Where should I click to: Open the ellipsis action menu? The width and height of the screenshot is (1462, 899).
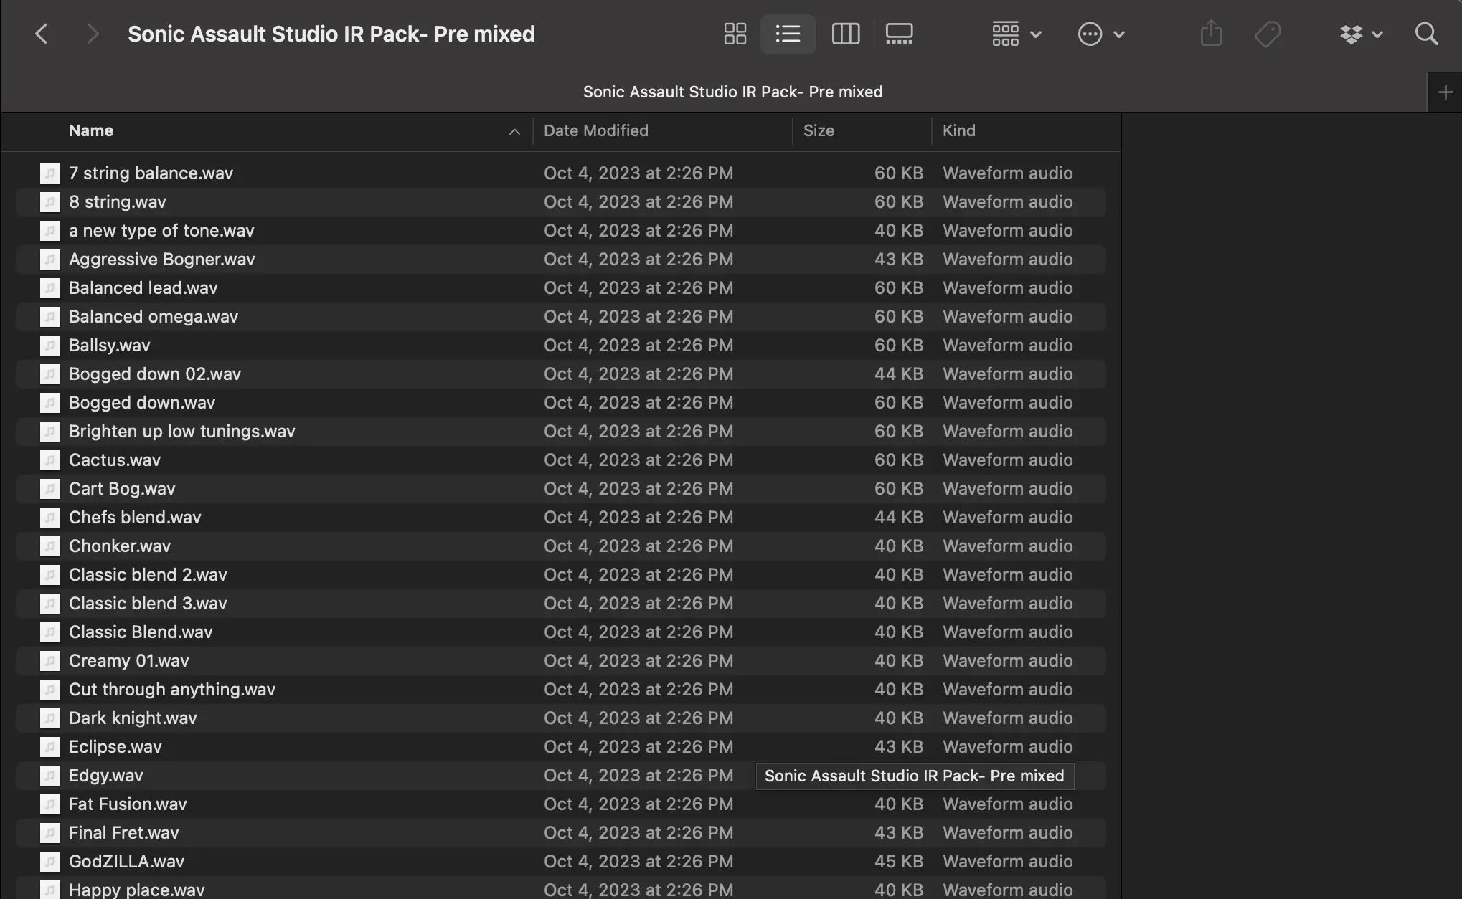pyautogui.click(x=1100, y=34)
